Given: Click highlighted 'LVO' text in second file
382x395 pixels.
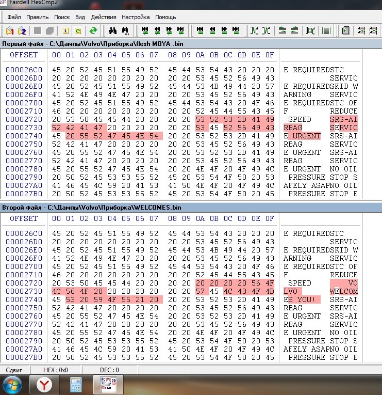Looking at the screenshot, I should (290, 291).
